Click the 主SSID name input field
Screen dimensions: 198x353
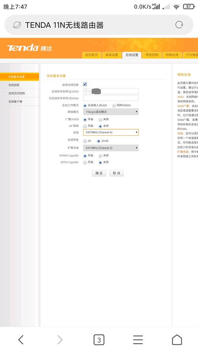[110, 91]
